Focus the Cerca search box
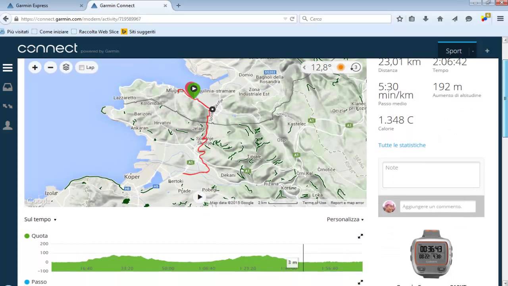This screenshot has width=508, height=286. tap(345, 19)
